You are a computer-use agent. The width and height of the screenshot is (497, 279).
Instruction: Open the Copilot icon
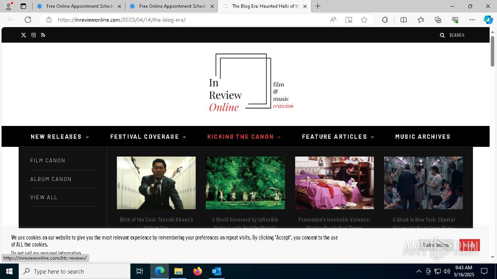pyautogui.click(x=488, y=20)
